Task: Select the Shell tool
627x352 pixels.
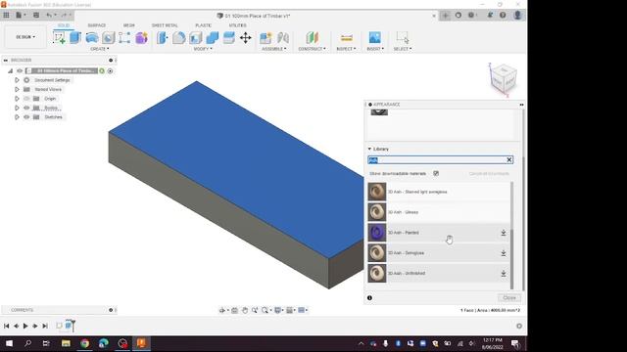Action: pos(196,38)
